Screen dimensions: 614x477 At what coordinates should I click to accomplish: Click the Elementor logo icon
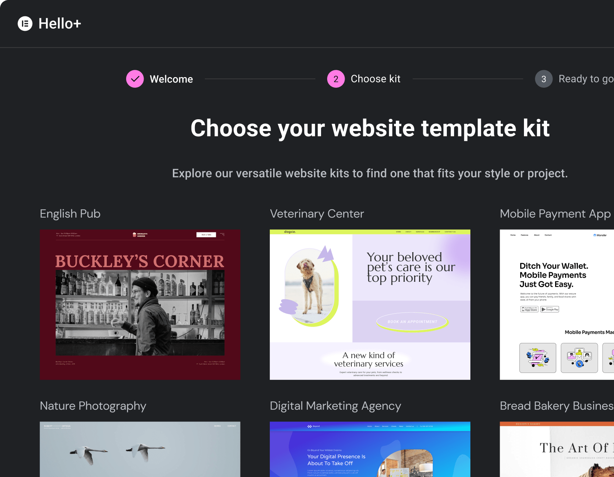[x=25, y=24]
